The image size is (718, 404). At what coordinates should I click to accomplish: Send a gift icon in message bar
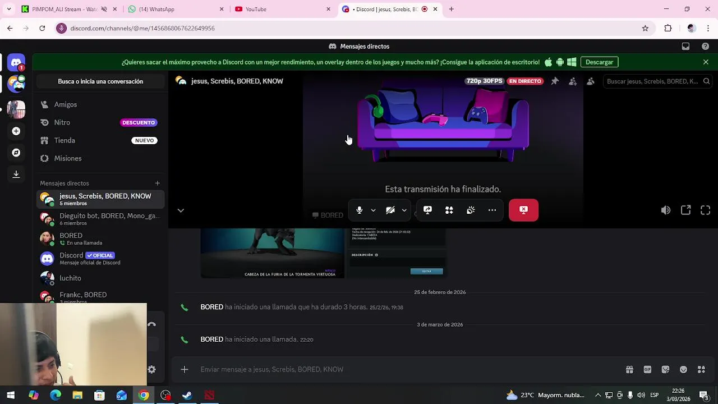click(629, 369)
